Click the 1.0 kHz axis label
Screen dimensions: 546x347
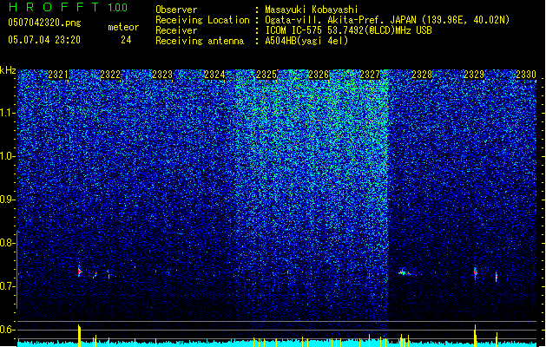tap(8, 156)
